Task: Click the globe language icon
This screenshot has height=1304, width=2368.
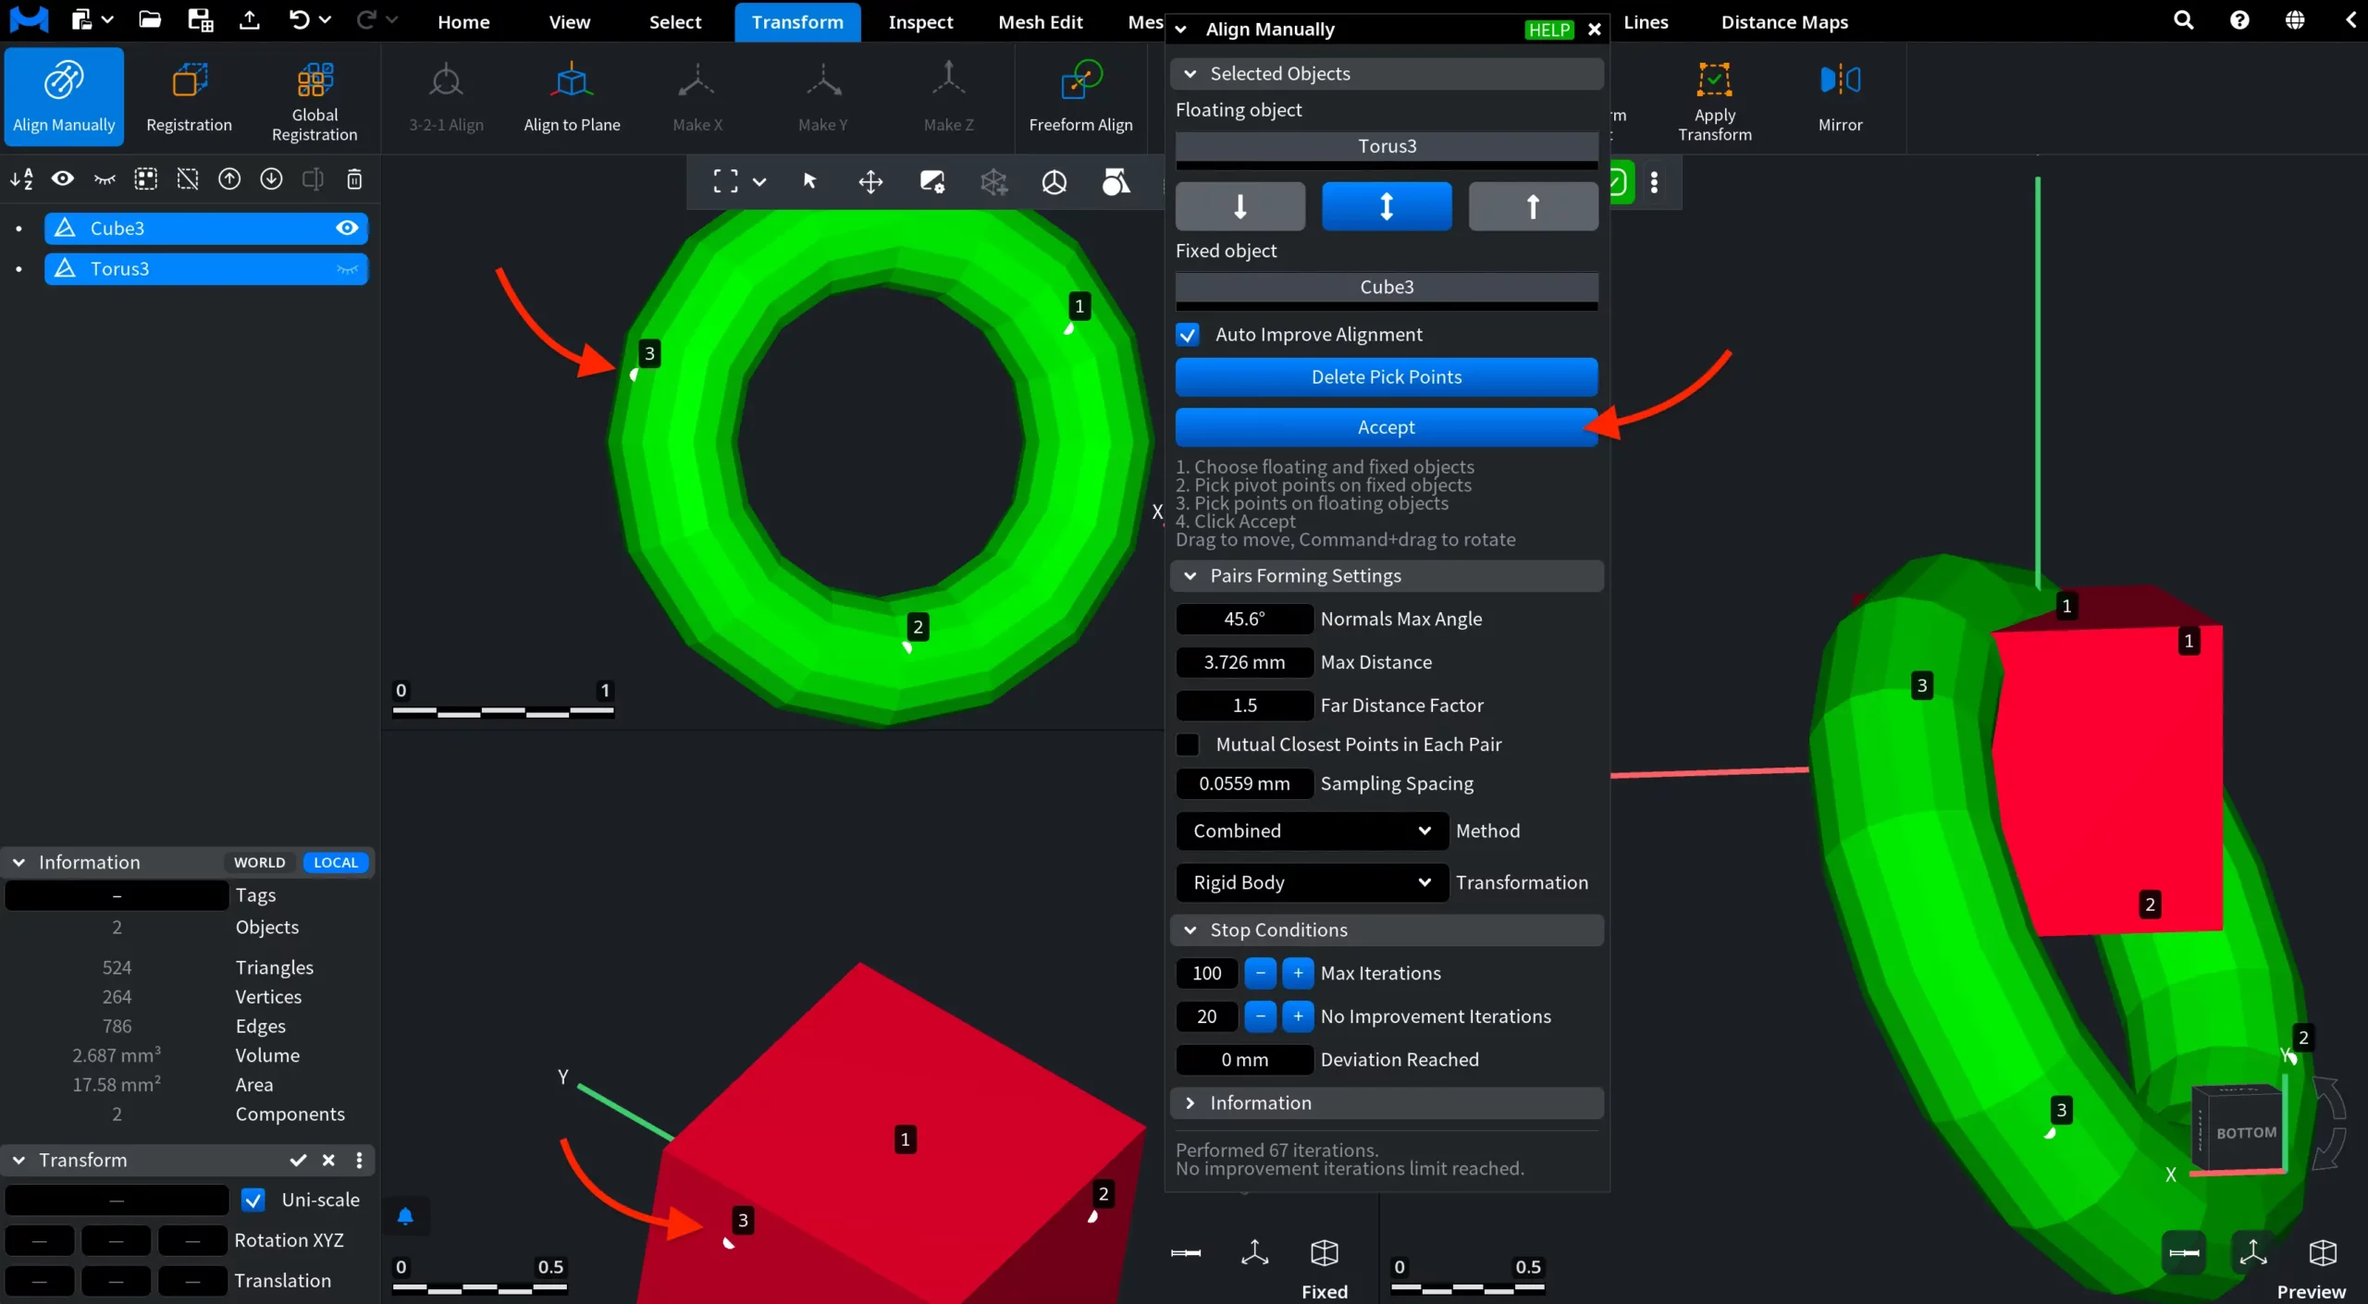Action: click(x=2295, y=20)
